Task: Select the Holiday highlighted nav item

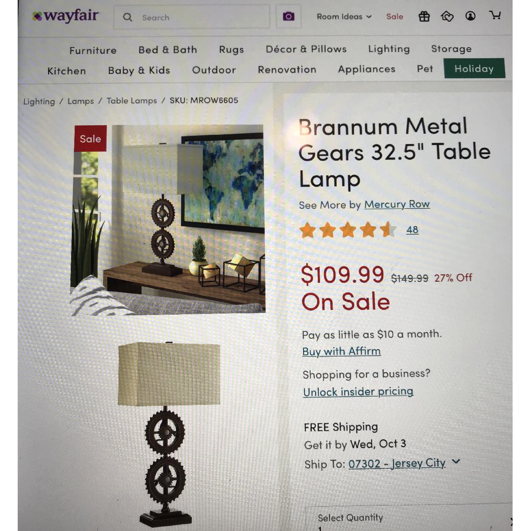Action: pyautogui.click(x=474, y=69)
